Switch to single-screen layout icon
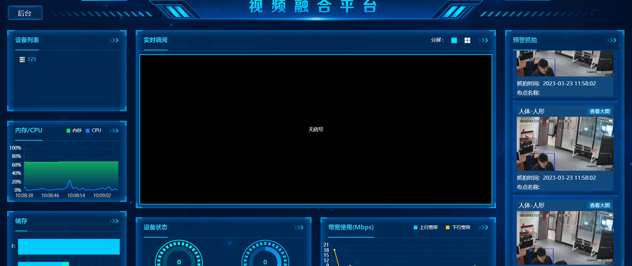 tap(454, 40)
